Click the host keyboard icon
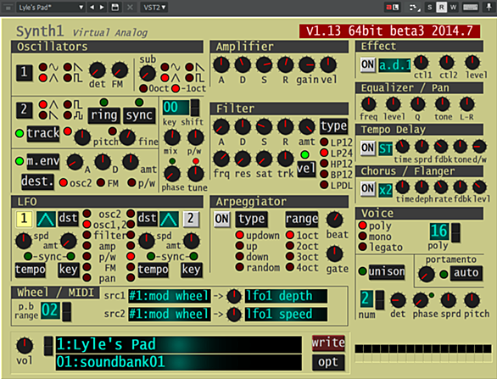Image resolution: width=497 pixels, height=379 pixels. pos(471,8)
